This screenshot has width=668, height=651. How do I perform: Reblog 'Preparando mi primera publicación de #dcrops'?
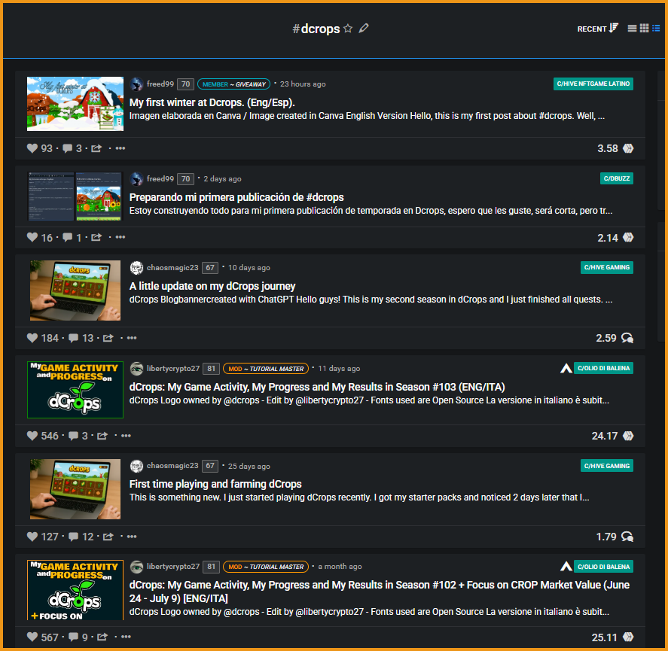click(x=96, y=237)
